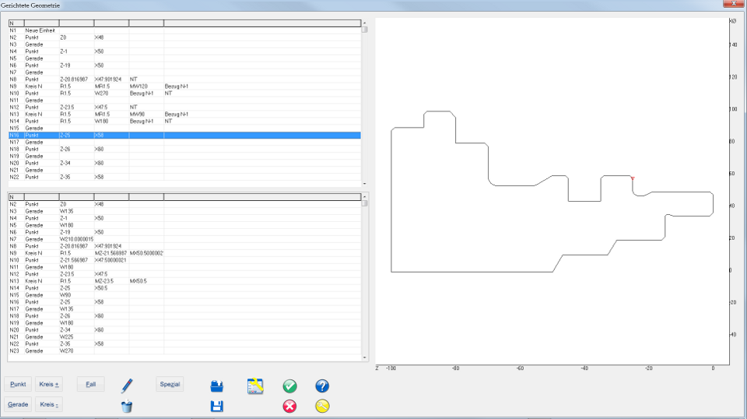The width and height of the screenshot is (747, 419).
Task: Select upper table row N9 Kreis N
Action: point(185,86)
